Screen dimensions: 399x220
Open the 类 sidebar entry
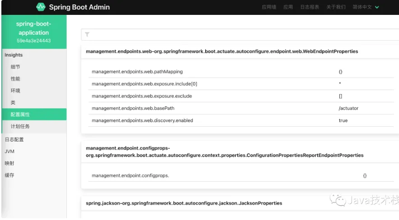13,103
